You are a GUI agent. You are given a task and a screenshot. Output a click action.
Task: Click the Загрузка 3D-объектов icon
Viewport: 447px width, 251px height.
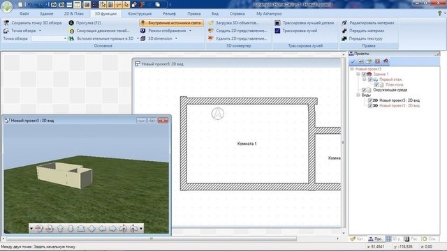click(x=211, y=23)
